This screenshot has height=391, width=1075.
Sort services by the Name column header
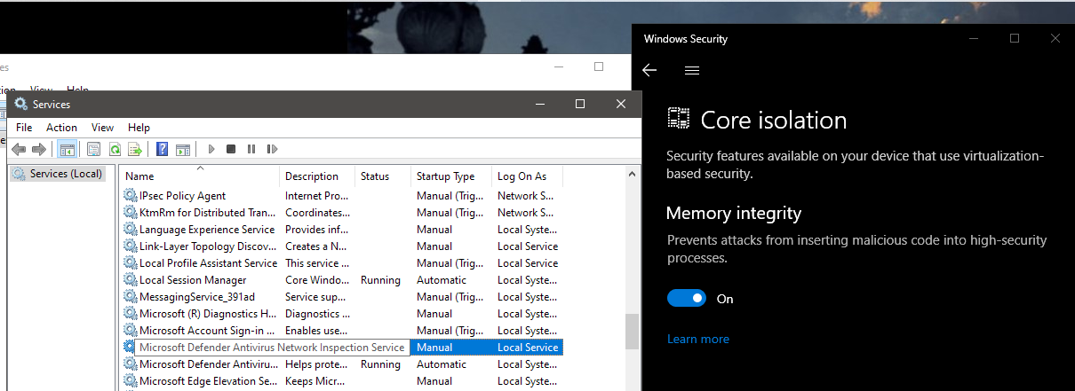(200, 176)
